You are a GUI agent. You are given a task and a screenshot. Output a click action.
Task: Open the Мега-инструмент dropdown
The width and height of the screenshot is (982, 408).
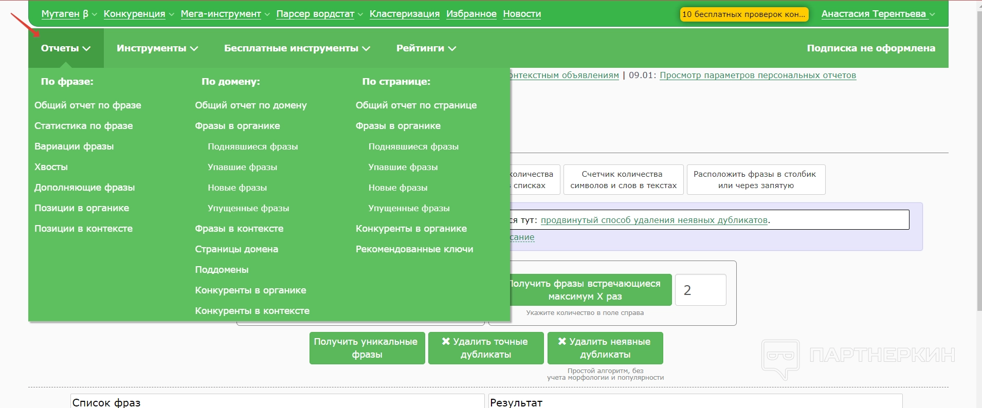tap(225, 14)
